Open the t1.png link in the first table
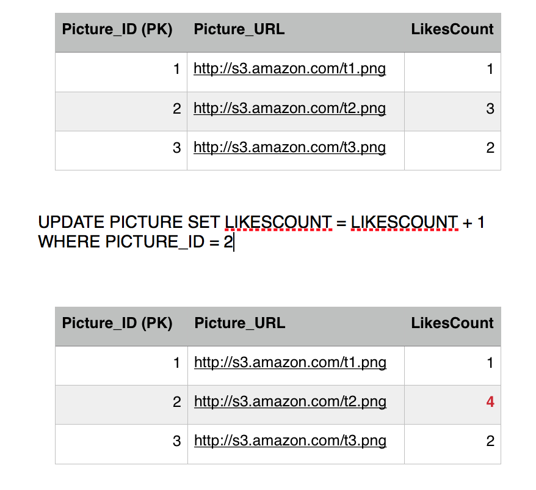This screenshot has height=490, width=536. coord(289,68)
